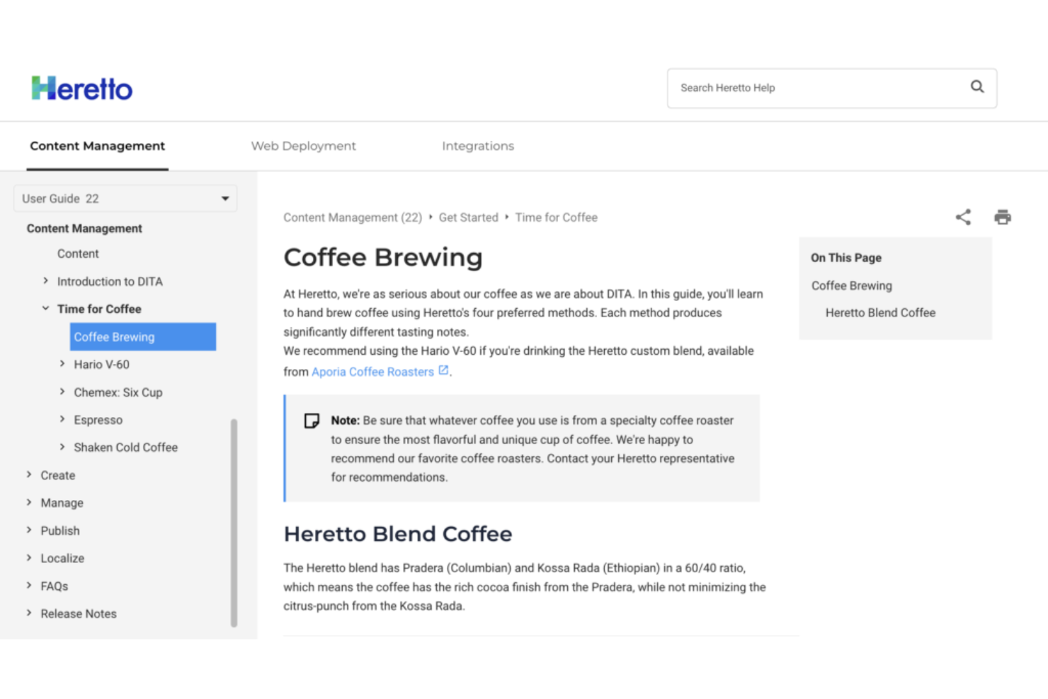Screen dimensions: 1048x699
Task: Switch to the Web Deployment tab
Action: point(303,146)
